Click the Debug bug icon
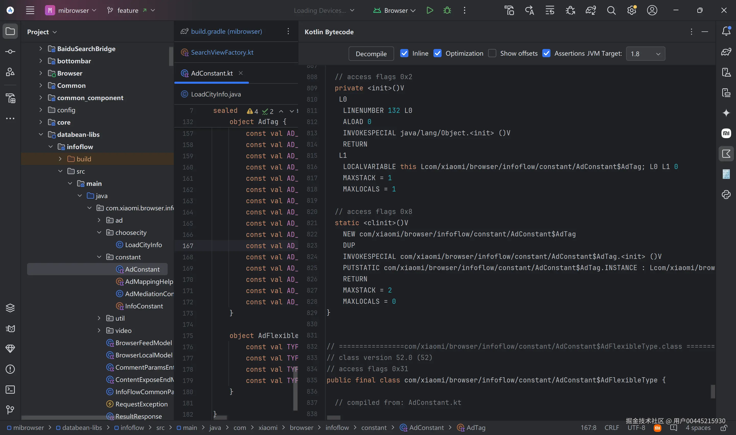The width and height of the screenshot is (736, 435). coord(447,10)
